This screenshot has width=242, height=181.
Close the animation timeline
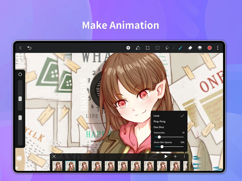click(54, 157)
